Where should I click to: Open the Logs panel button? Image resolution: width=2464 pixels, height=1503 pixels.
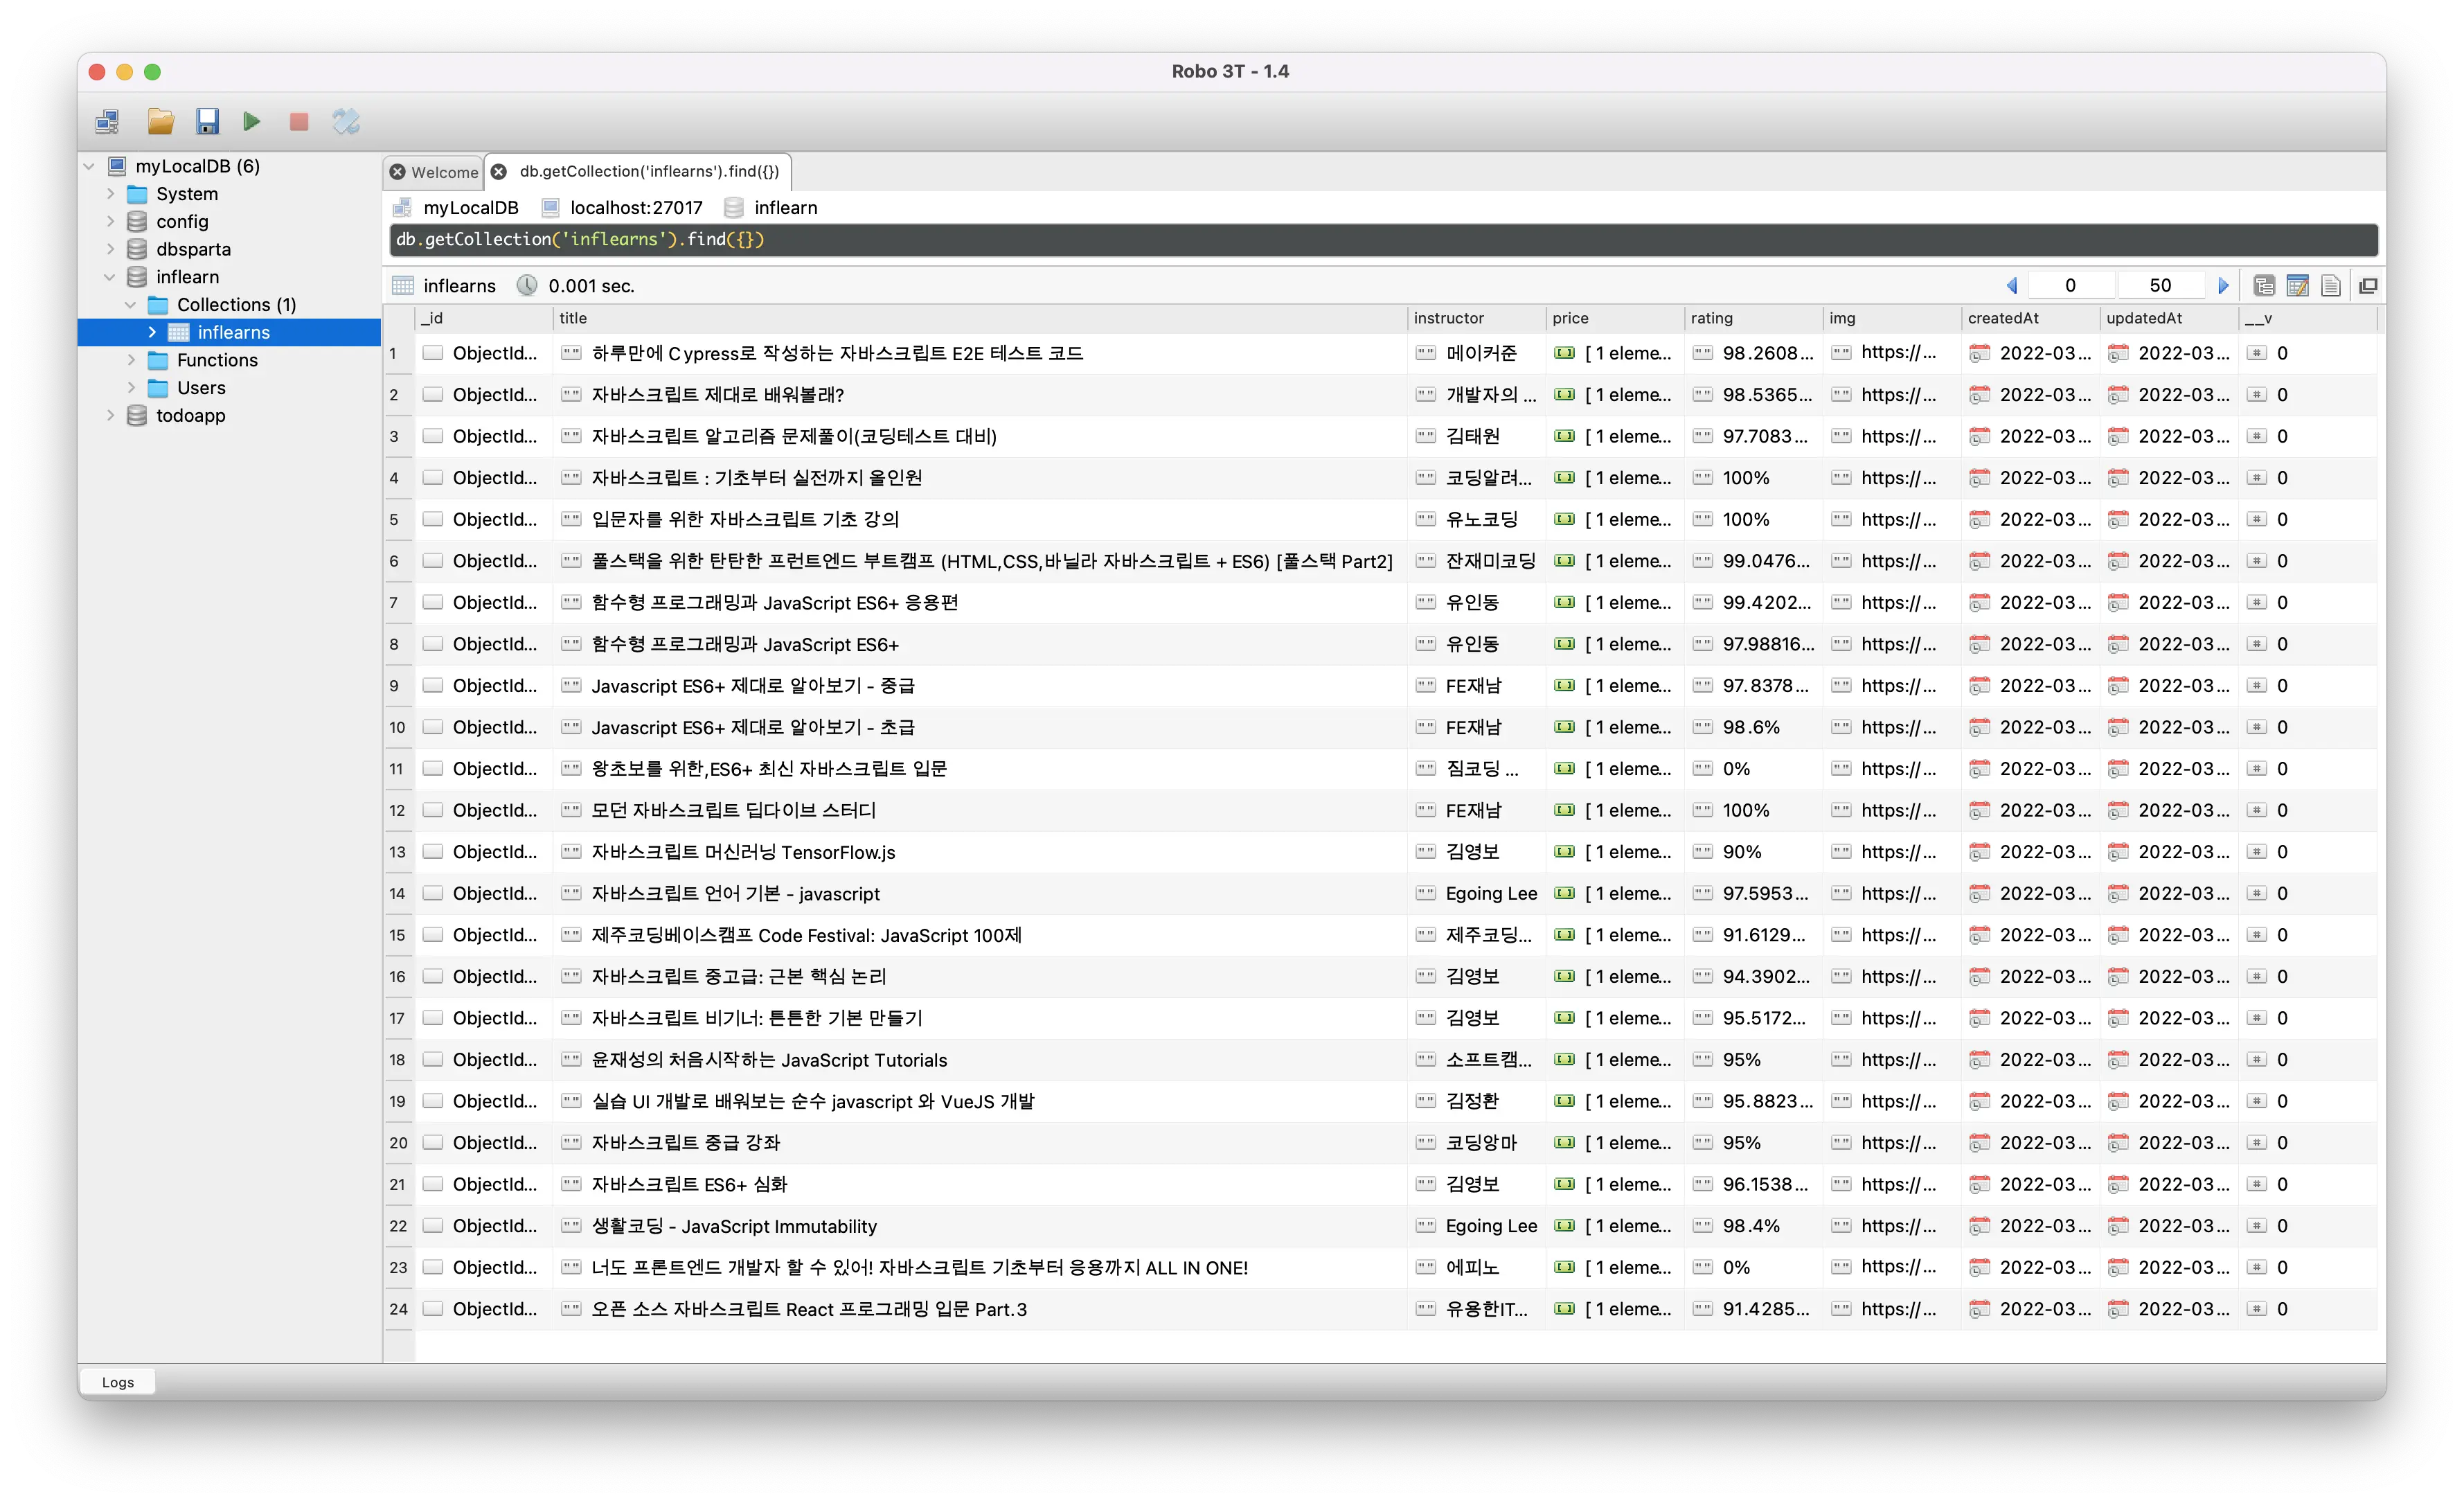coord(117,1382)
